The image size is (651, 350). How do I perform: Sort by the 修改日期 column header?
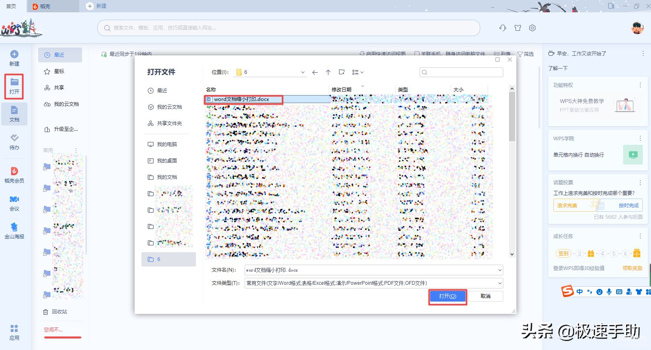(x=342, y=89)
